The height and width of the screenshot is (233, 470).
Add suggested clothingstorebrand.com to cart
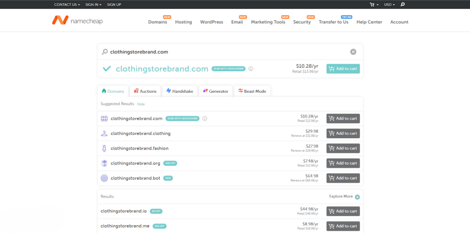pos(343,118)
